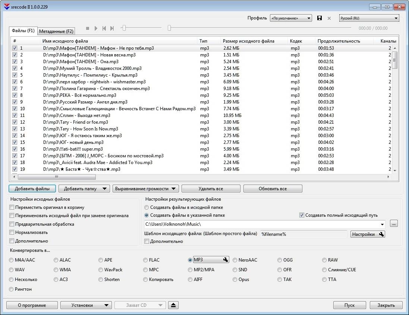Delete profile using the X icon
409x315 pixels.
[x=329, y=18]
